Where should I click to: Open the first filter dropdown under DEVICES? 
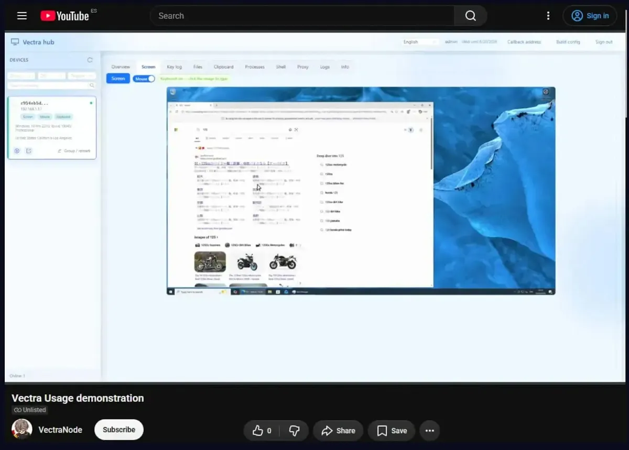tap(21, 76)
